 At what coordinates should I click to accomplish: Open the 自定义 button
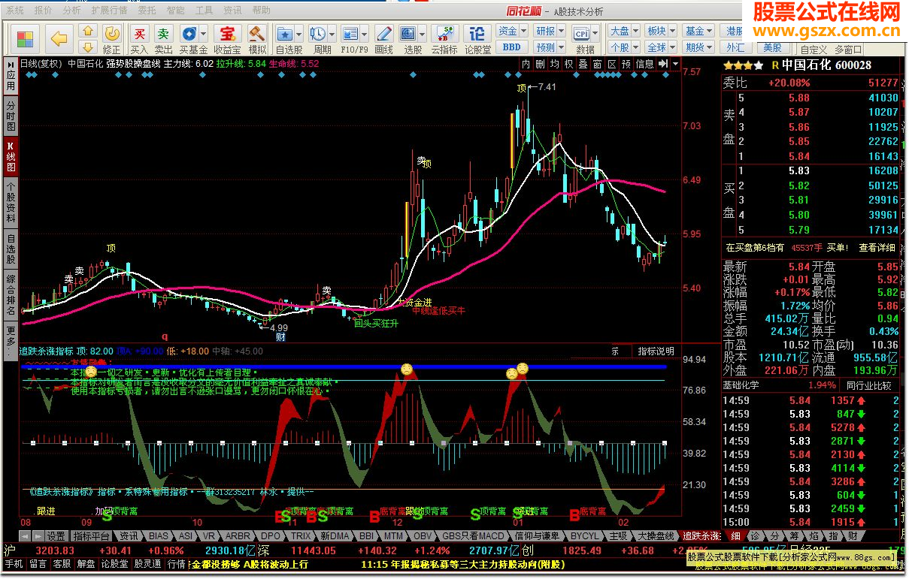pos(813,49)
